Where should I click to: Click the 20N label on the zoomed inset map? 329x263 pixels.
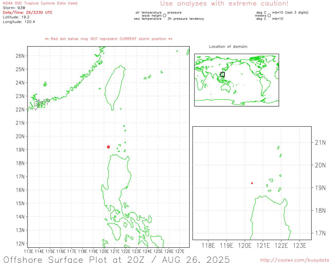pos(320,165)
